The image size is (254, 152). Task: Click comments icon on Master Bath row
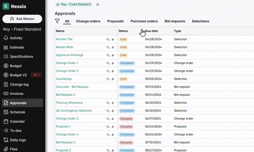(108, 47)
